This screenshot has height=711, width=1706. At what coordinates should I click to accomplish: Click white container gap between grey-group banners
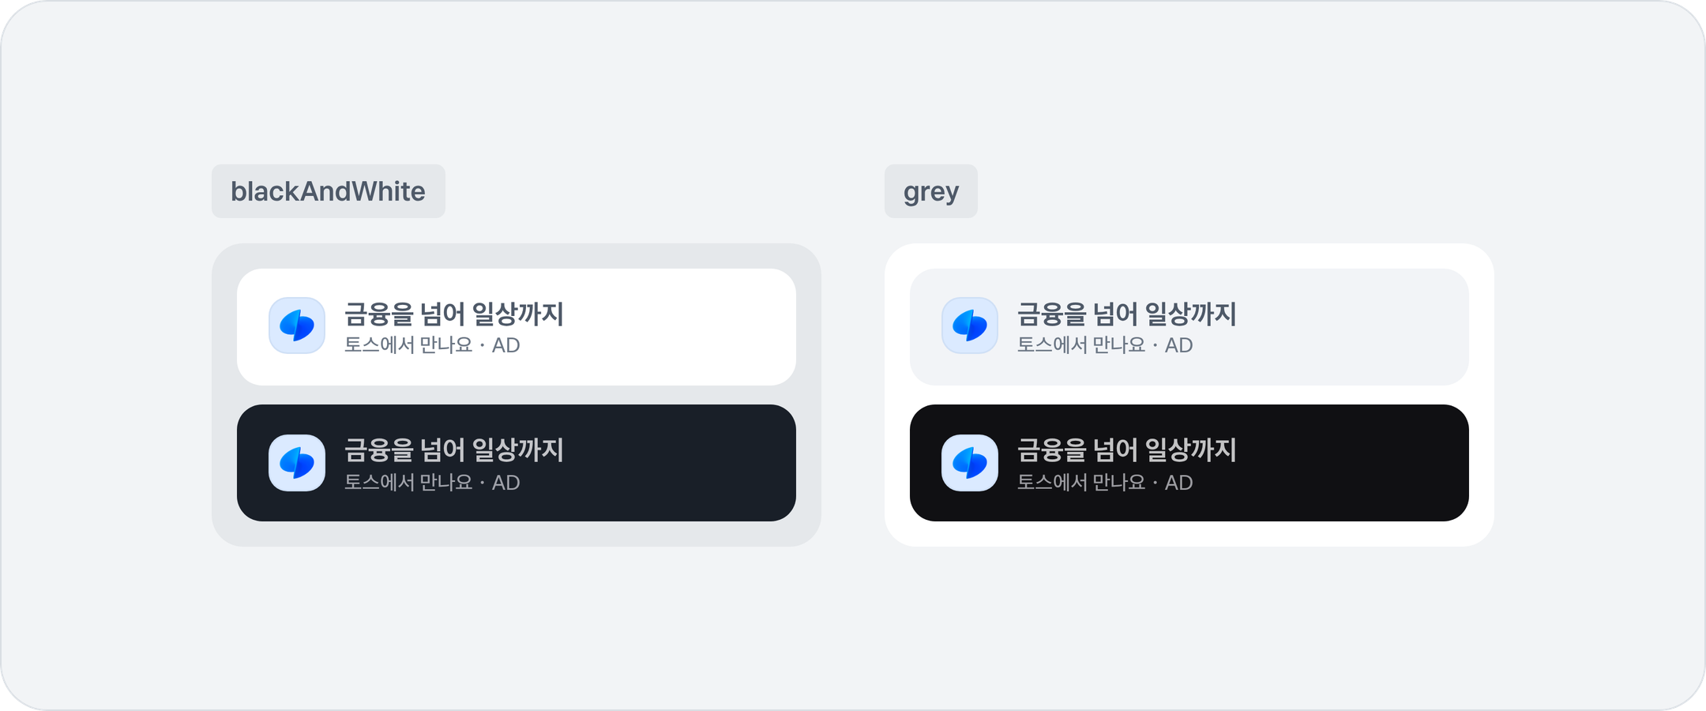(1189, 395)
